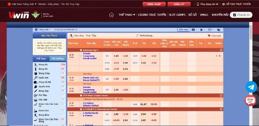The height and width of the screenshot is (126, 259).
Task: Click odds -1.96 for Persis Solo
Action: tap(116, 79)
